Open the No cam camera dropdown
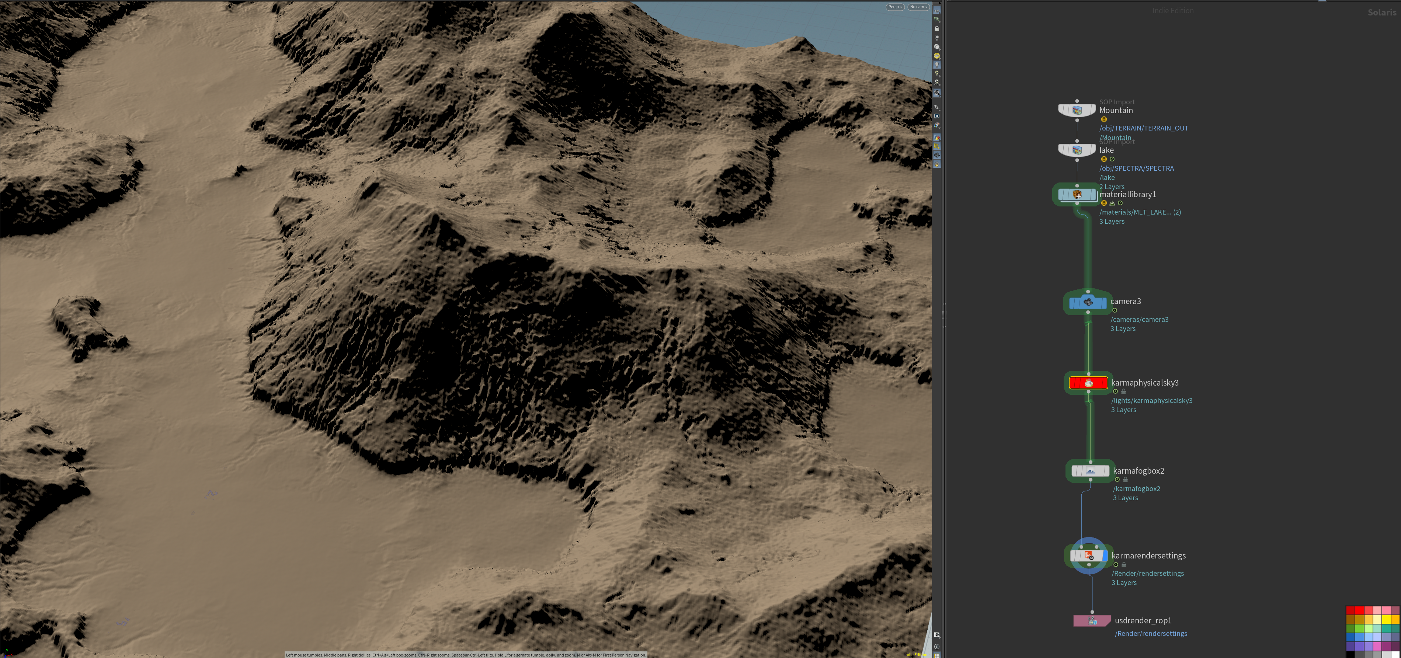Screen dimensions: 1401x658 tap(919, 7)
